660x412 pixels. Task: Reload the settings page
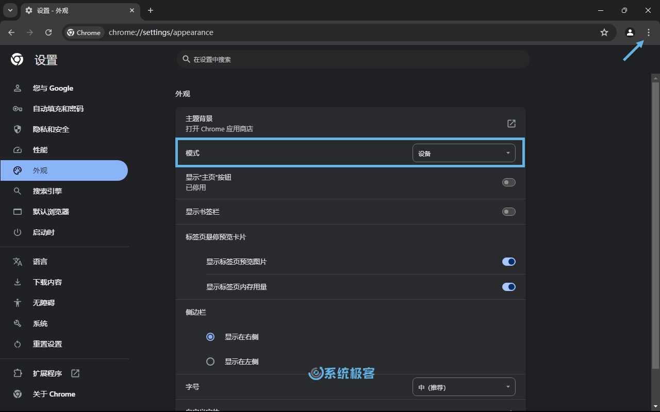[x=48, y=32]
